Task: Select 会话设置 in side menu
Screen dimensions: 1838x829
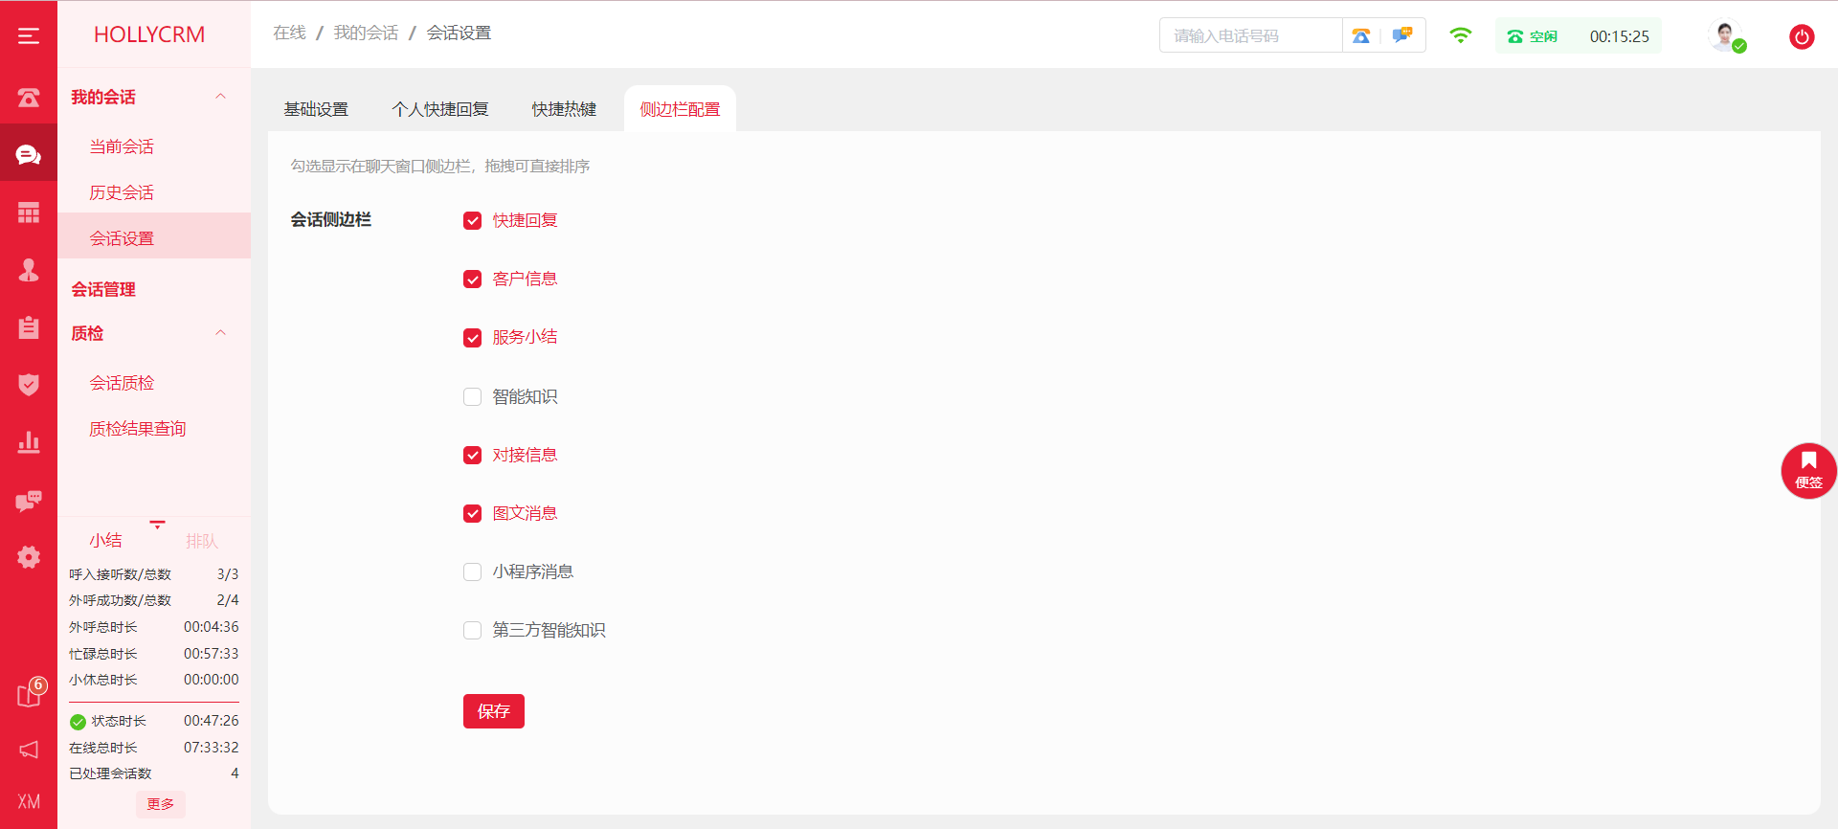Action: [154, 237]
